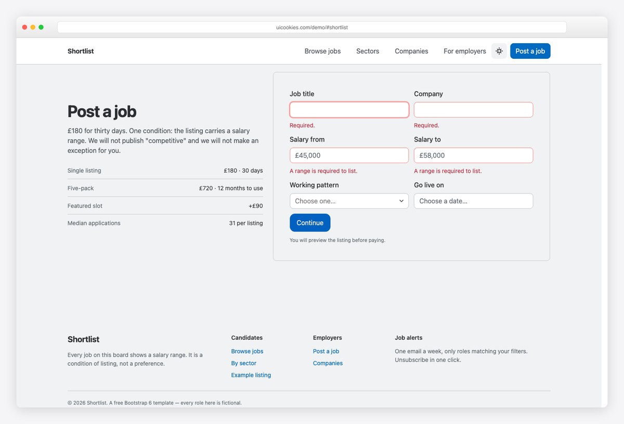The height and width of the screenshot is (424, 624).
Task: Click the 'Employers' footer heading
Action: [x=328, y=338]
